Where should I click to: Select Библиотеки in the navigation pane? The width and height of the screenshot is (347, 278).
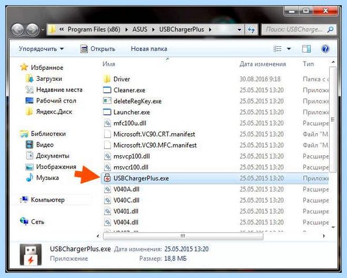48,134
